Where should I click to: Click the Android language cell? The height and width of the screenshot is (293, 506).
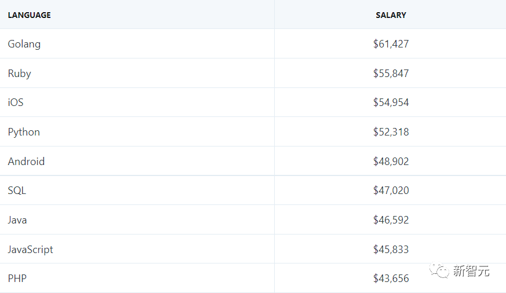pos(26,162)
